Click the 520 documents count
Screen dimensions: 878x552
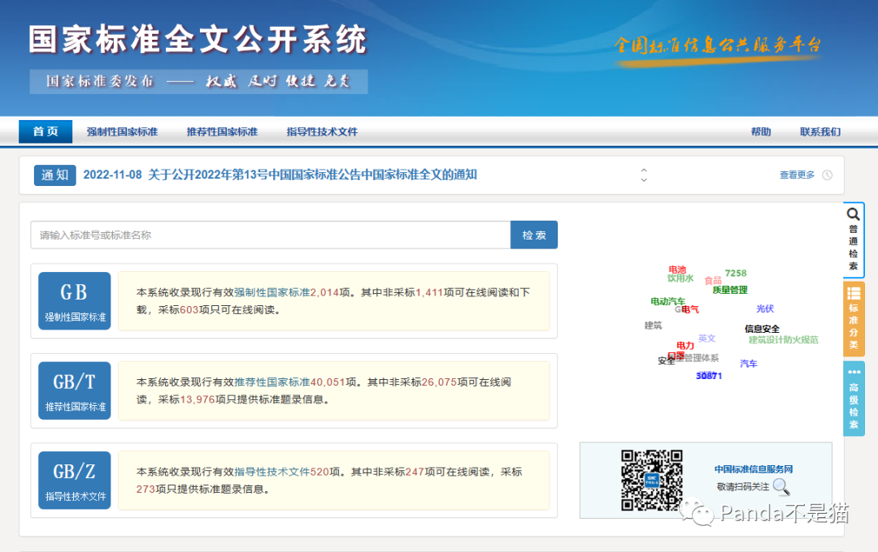[319, 472]
